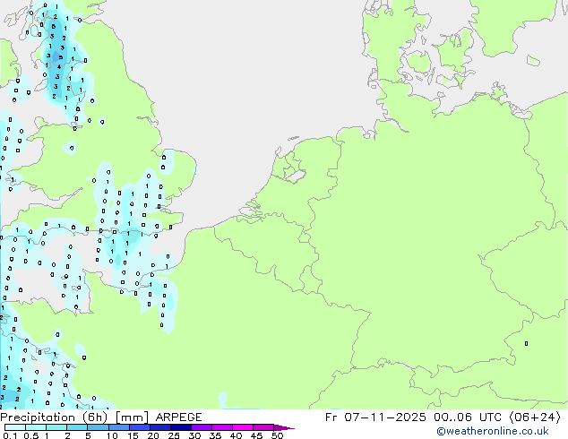Click the '30' legend scale value

pos(194,435)
